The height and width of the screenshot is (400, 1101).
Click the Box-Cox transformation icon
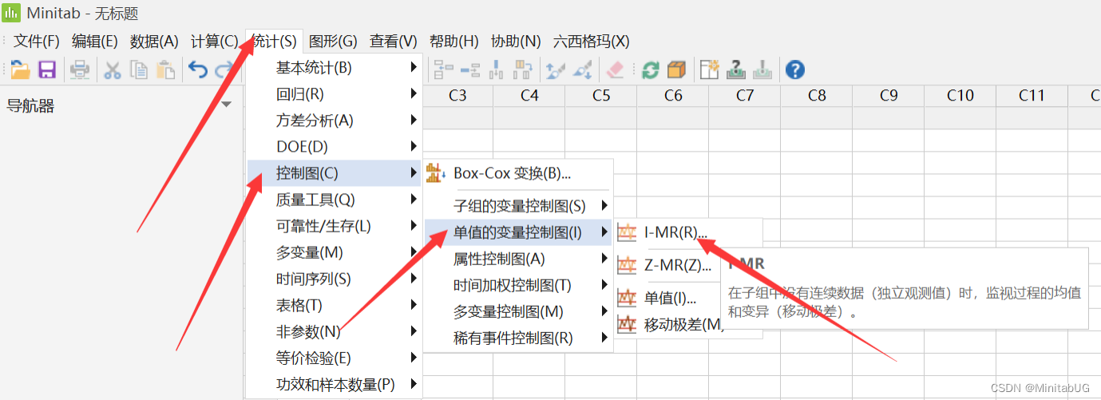(435, 172)
